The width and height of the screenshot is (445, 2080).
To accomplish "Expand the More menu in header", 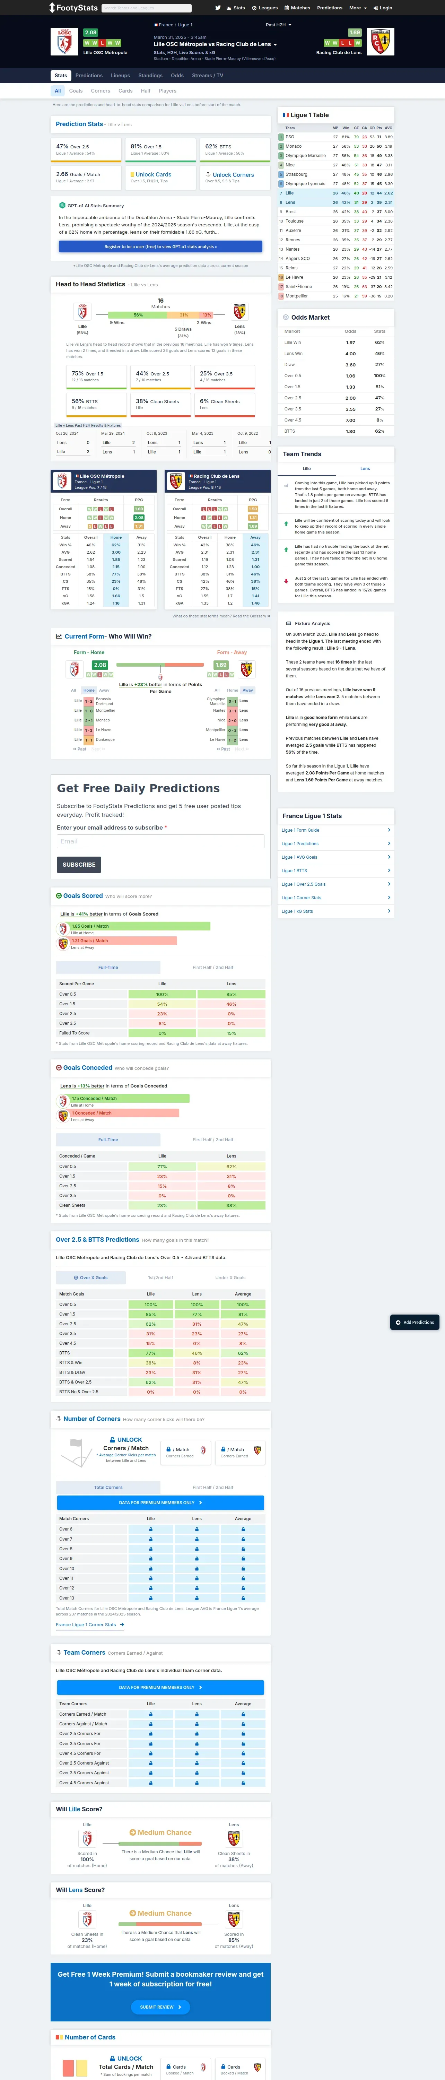I will pos(358,8).
